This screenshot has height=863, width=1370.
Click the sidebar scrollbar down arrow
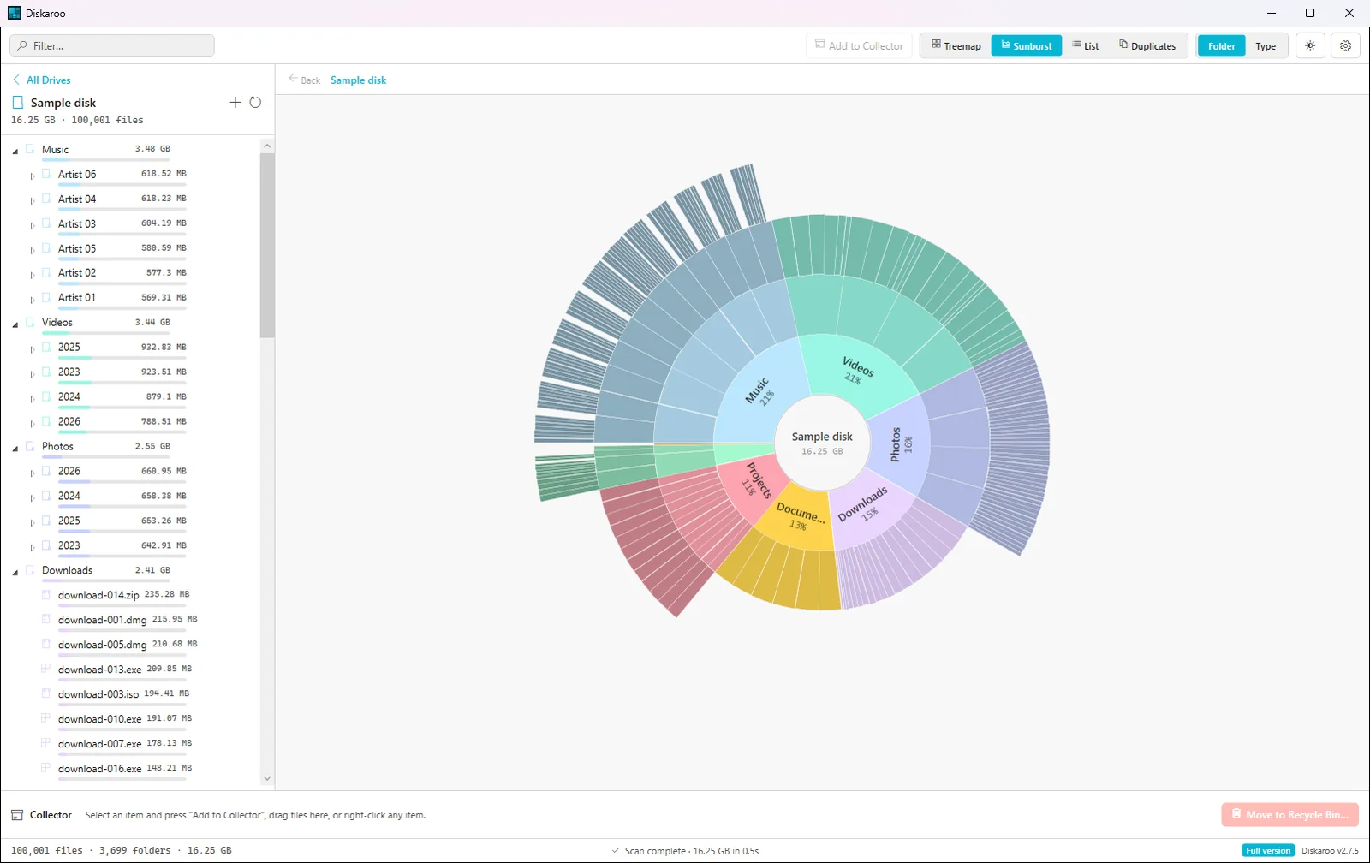pos(267,778)
